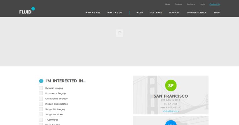Check the T-Commerce option

pos(41,120)
